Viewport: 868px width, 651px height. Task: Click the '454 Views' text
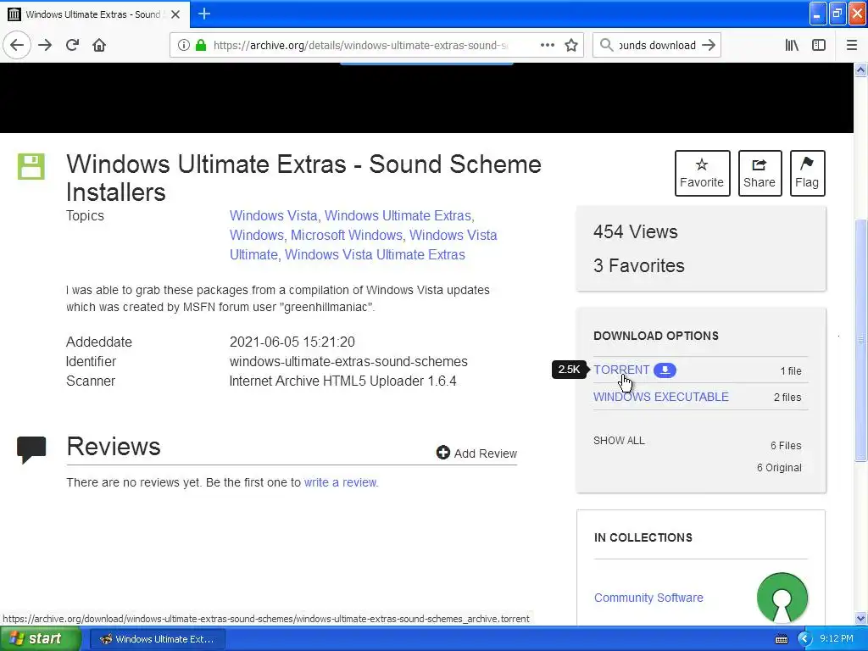[x=636, y=231]
